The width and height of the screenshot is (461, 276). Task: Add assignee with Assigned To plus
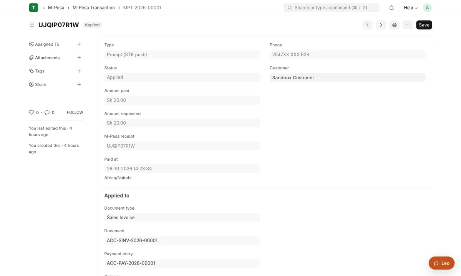pyautogui.click(x=79, y=44)
